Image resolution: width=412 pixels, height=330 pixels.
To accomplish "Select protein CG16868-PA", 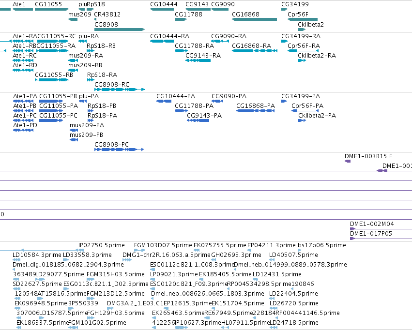I will (x=256, y=111).
